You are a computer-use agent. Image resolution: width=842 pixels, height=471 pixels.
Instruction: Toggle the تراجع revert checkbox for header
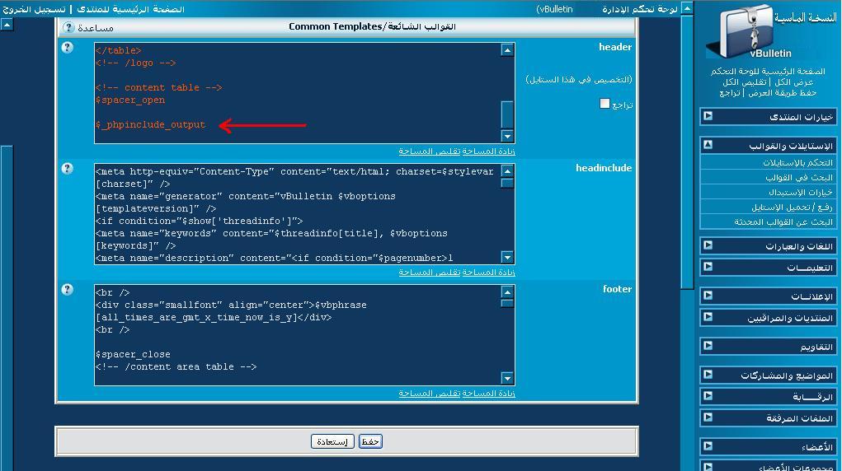coord(604,104)
